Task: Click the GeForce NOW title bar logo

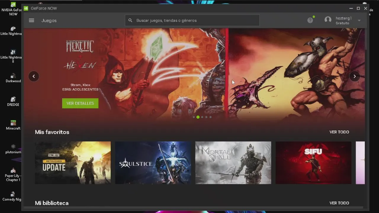Action: point(26,8)
